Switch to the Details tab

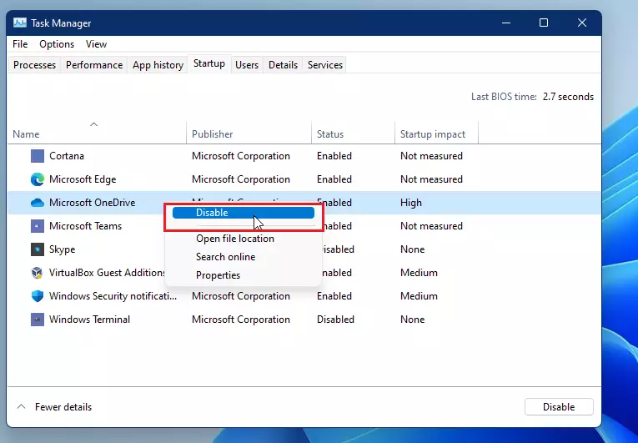click(x=283, y=65)
